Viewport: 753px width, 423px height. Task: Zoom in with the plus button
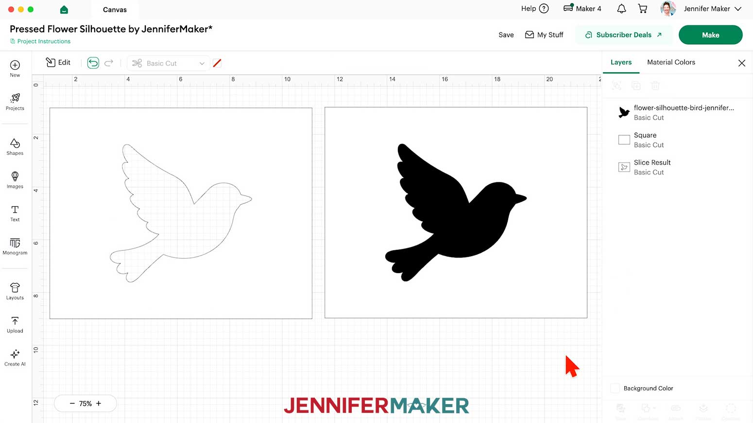tap(99, 404)
